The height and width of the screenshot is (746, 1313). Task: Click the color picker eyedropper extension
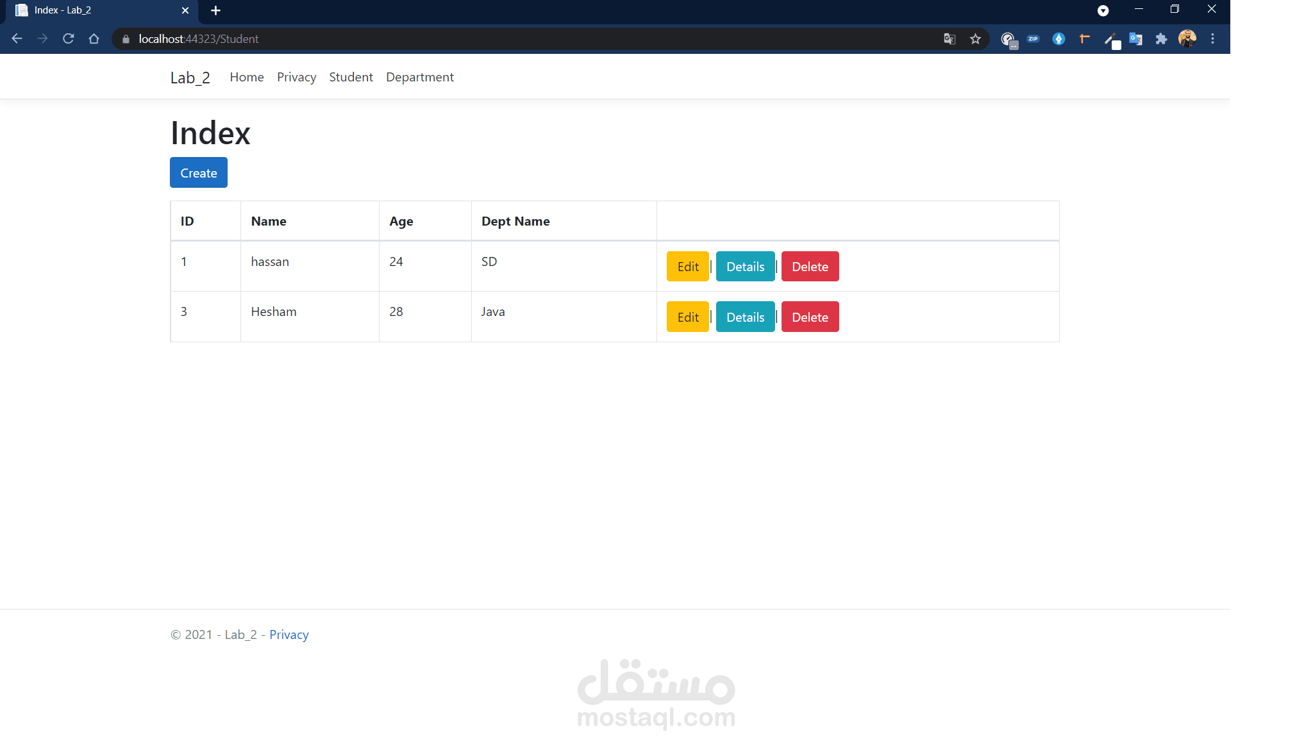click(1110, 39)
